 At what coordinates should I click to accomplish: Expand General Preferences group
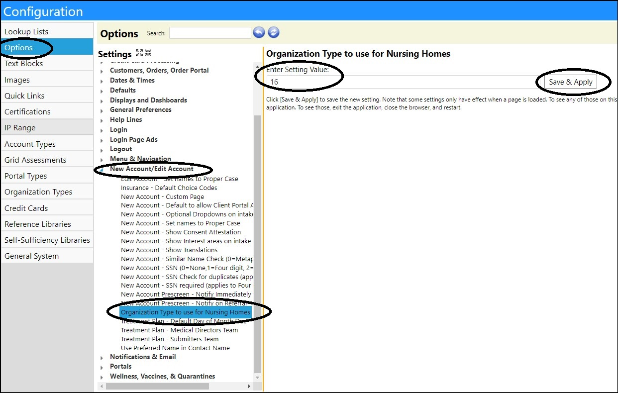(x=102, y=110)
